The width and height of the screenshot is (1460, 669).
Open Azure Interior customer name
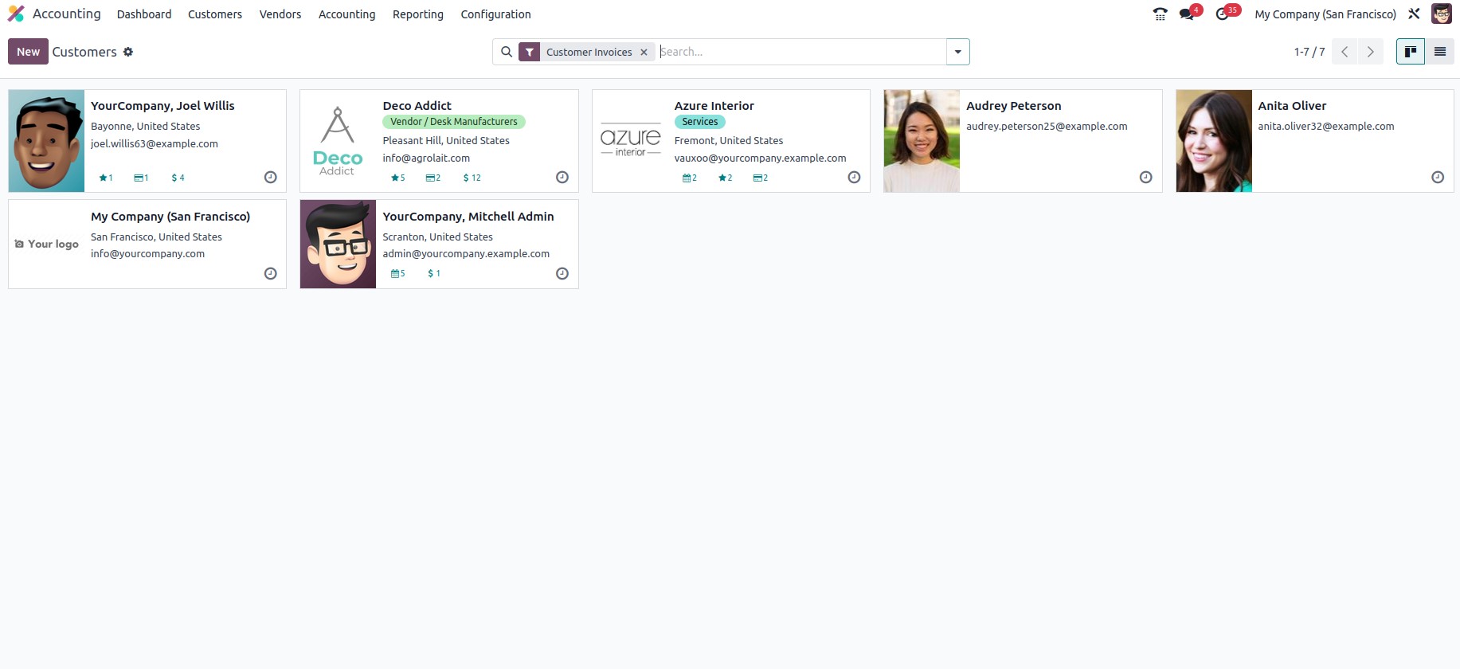point(714,106)
